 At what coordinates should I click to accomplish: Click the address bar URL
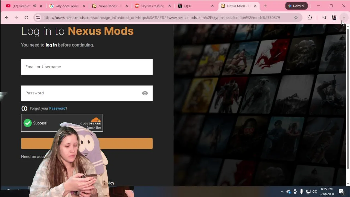pos(162,18)
